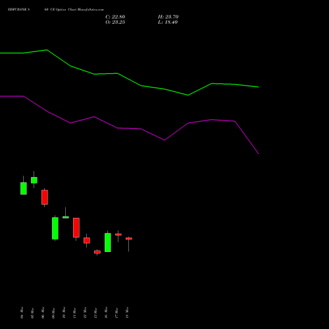
Task: Click the 17 Mar date label
Action: [x=116, y=313]
